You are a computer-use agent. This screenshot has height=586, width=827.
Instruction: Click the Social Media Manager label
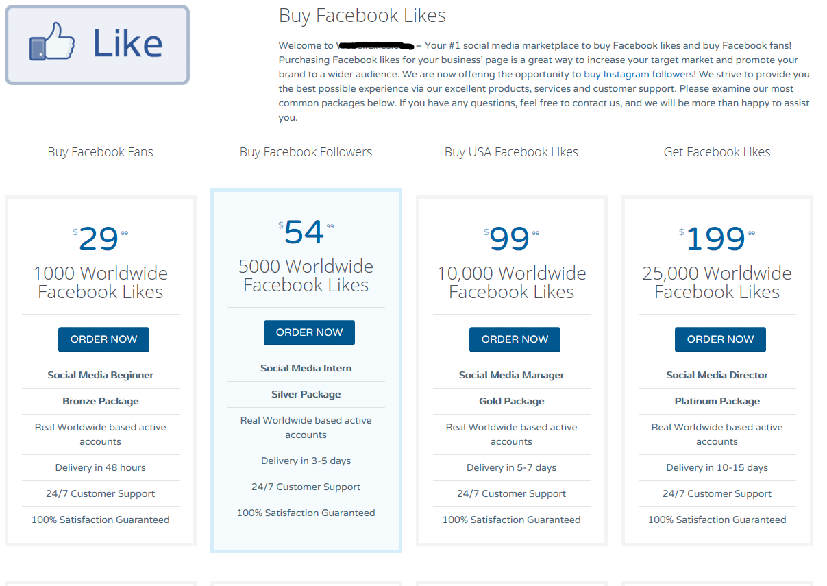[511, 375]
